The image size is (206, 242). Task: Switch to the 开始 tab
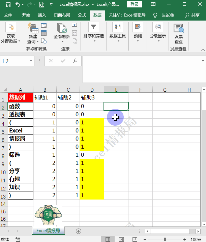coord(26,15)
